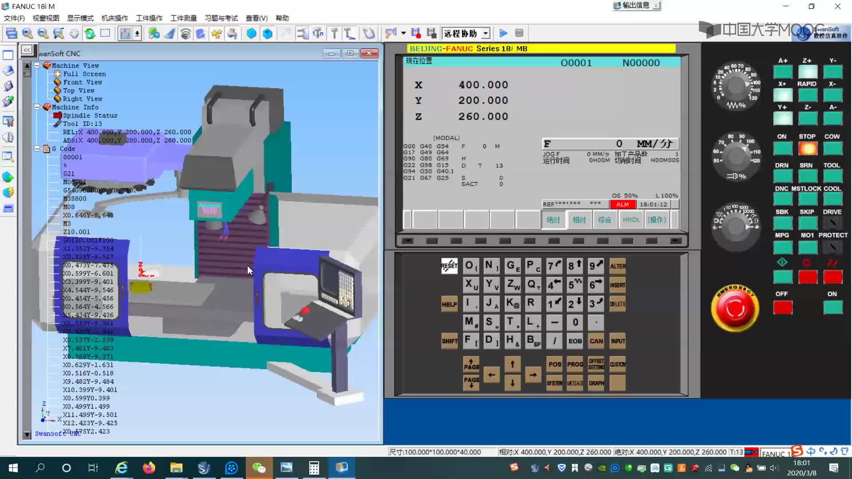Collapse the Machine Info tree node
Screen dimensions: 852x479
coord(37,107)
